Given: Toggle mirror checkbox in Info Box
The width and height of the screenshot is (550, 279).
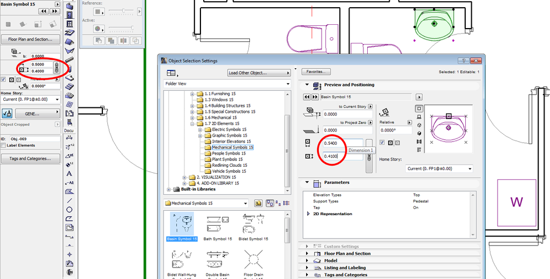Looking at the screenshot, I should pyautogui.click(x=3, y=80).
